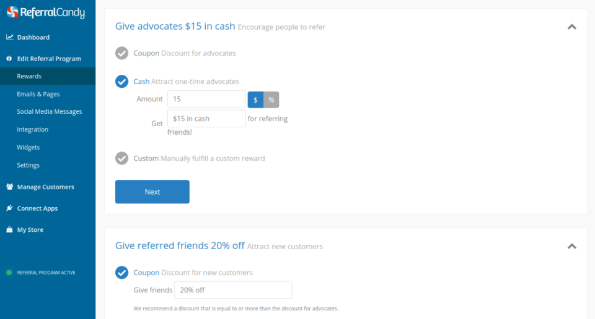Click the Dashboard chart icon
Image resolution: width=595 pixels, height=319 pixels.
point(9,37)
